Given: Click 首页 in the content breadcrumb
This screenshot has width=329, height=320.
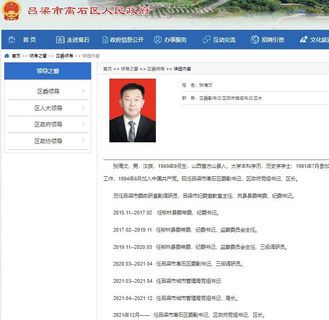Looking at the screenshot, I should [107, 69].
